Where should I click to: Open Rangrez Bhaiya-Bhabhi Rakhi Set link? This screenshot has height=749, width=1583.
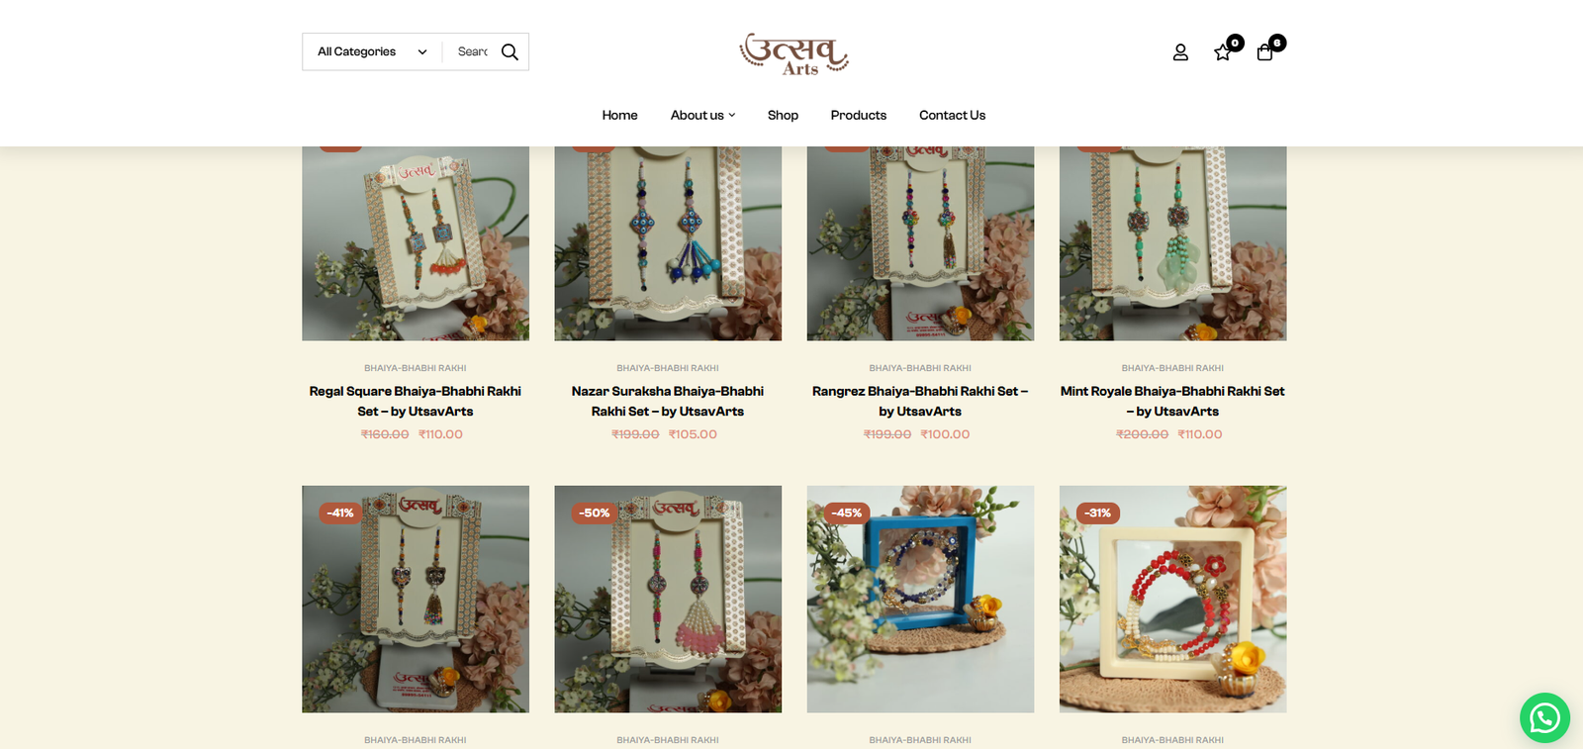920,401
